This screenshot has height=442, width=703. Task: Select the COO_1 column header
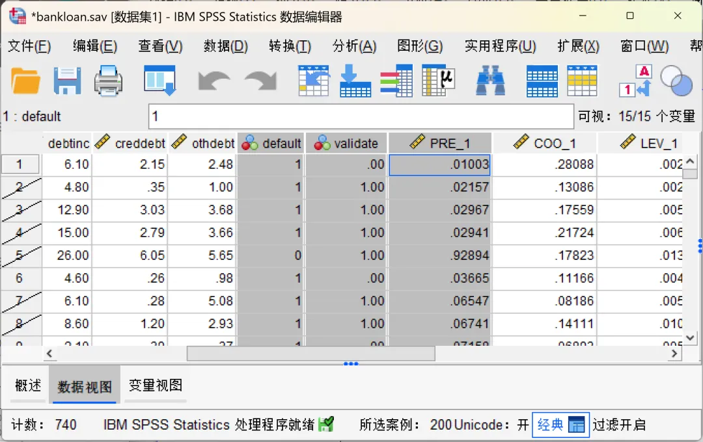[544, 143]
